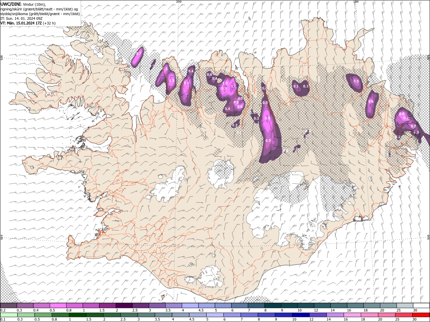This screenshot has height=322, width=430.
Task: Select the darkest green 1 swatch in bottom legend
Action: coord(77,315)
